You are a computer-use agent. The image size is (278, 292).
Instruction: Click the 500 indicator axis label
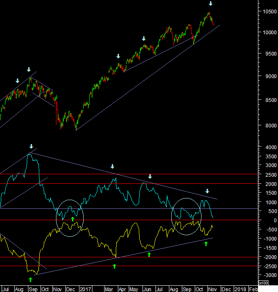point(272,211)
